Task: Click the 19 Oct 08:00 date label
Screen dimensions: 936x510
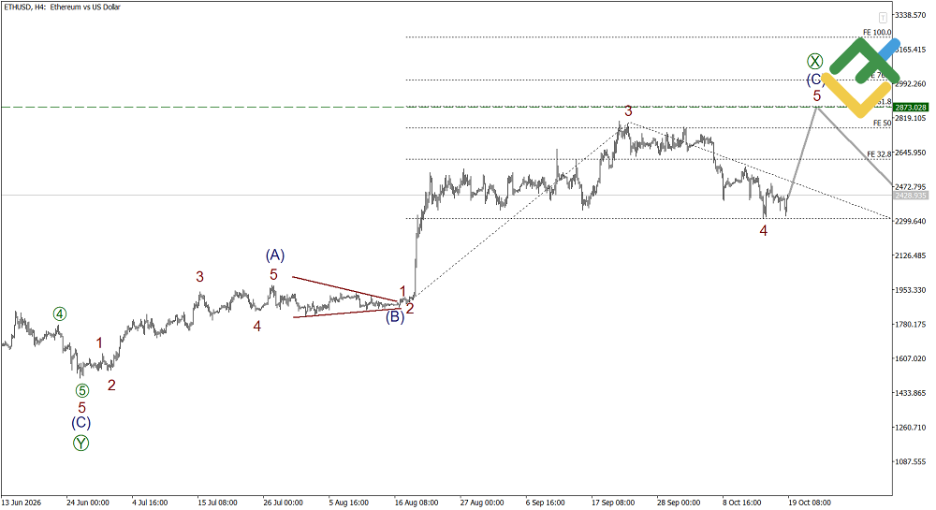Action: click(x=810, y=503)
